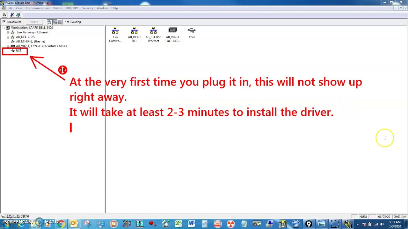Click the Refresh button
This screenshot has height=229, width=408.
34,22
